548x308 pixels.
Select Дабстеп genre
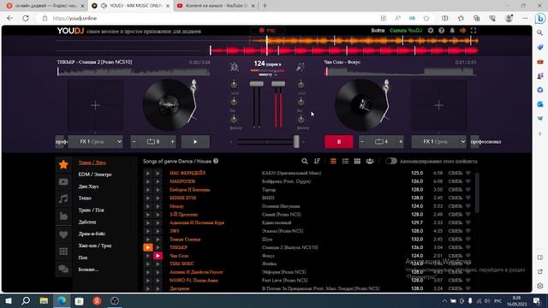87,222
